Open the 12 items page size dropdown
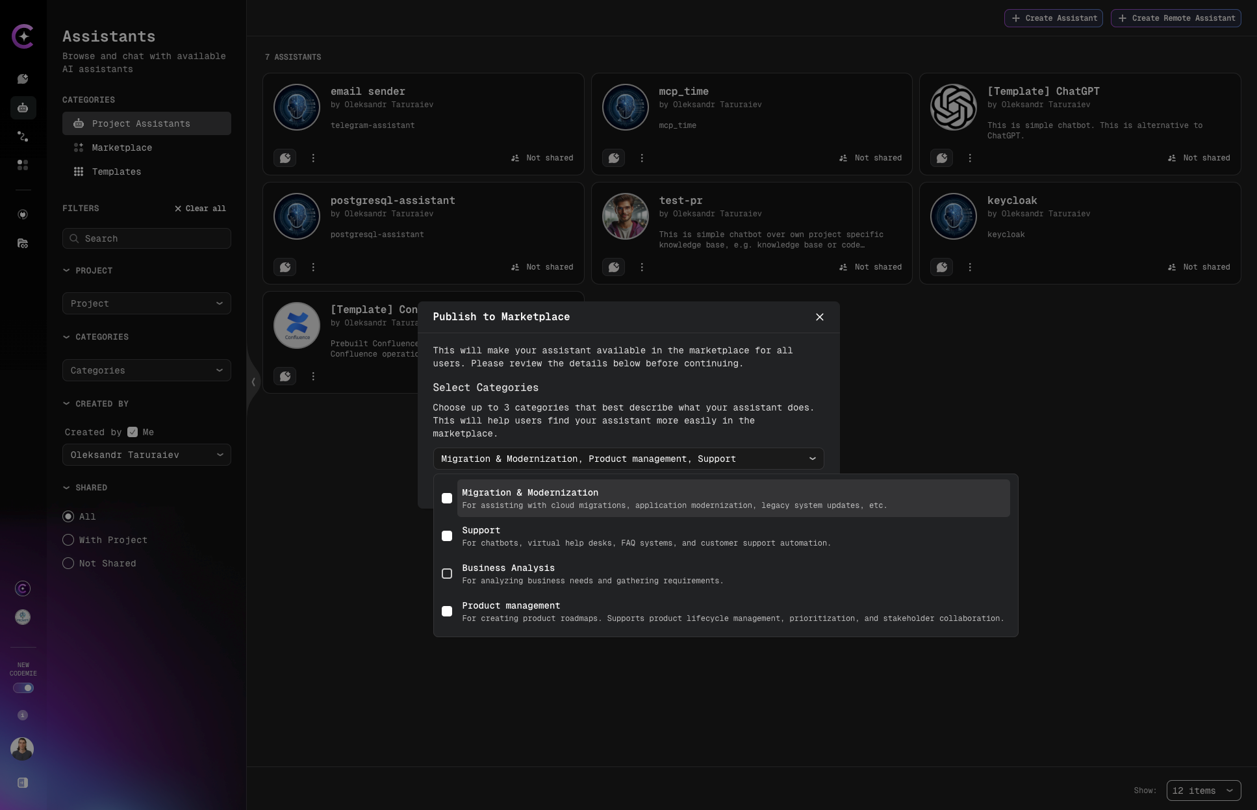The width and height of the screenshot is (1257, 810). 1203,791
